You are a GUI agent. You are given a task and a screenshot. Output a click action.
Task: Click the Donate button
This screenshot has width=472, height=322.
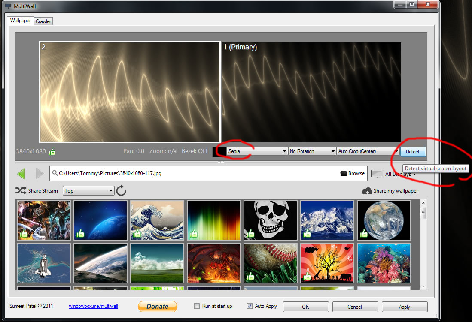point(158,307)
